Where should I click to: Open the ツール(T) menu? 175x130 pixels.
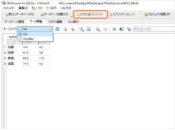pos(51,8)
